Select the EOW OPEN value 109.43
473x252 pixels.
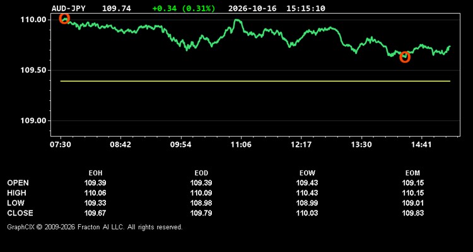307,183
